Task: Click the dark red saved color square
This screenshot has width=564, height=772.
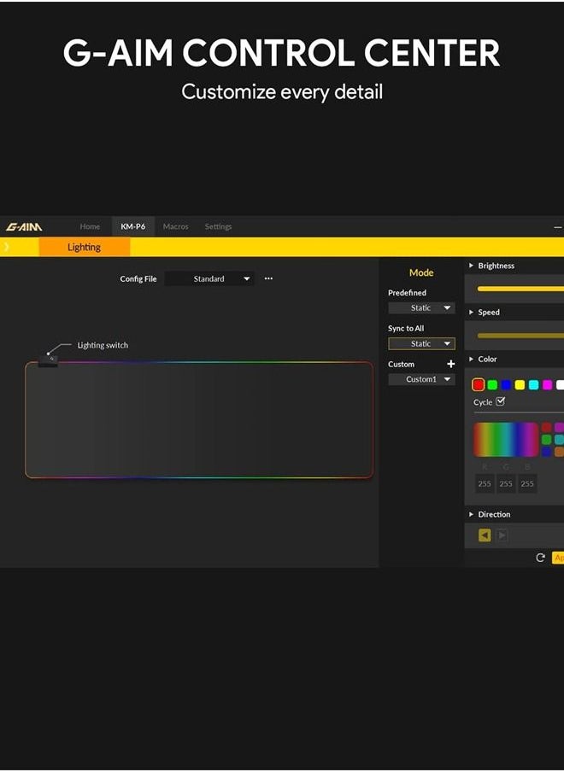Action: (x=547, y=427)
